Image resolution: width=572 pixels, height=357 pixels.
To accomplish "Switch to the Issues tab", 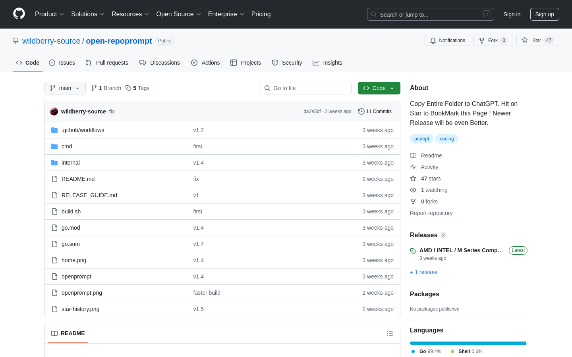I will tap(62, 63).
